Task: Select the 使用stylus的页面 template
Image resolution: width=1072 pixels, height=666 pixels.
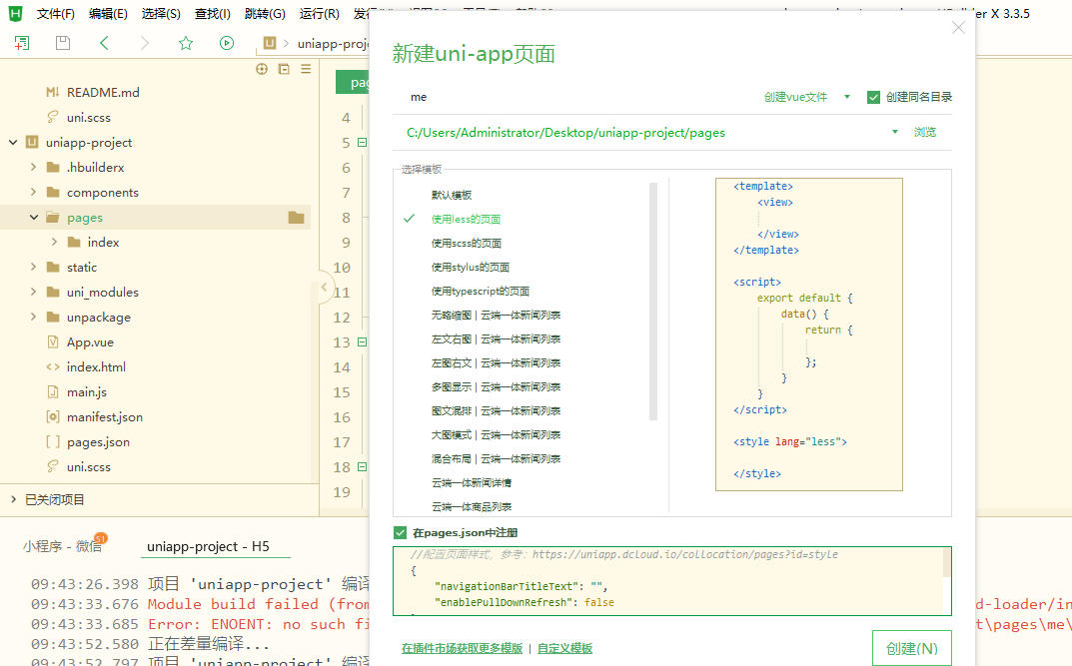Action: pos(471,267)
